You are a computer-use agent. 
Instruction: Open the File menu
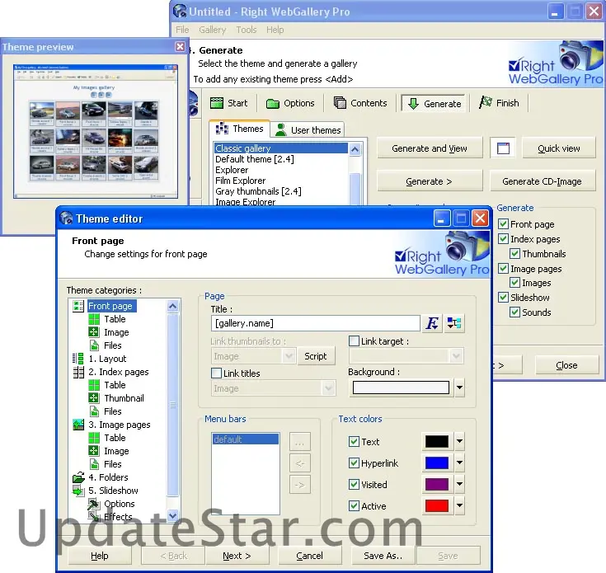click(x=182, y=30)
